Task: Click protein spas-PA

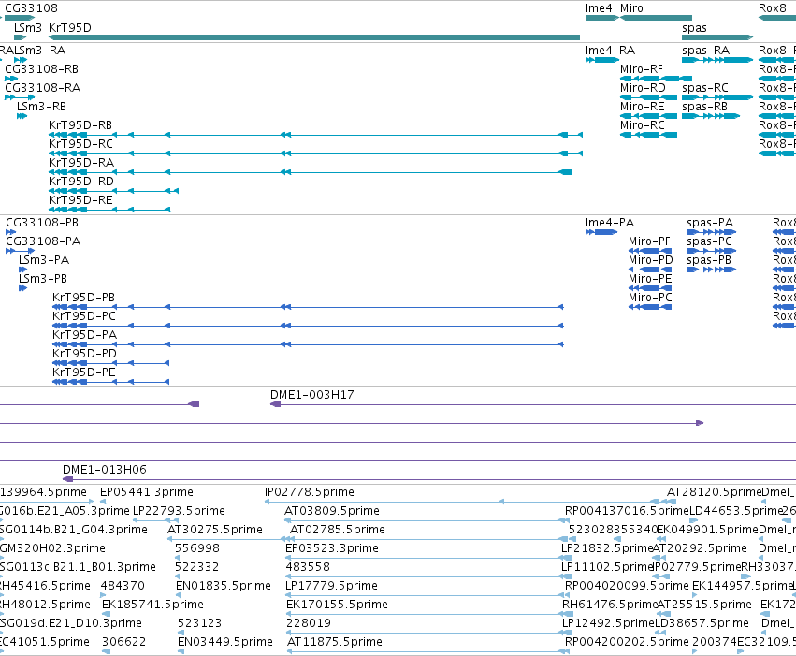Action: tap(711, 232)
